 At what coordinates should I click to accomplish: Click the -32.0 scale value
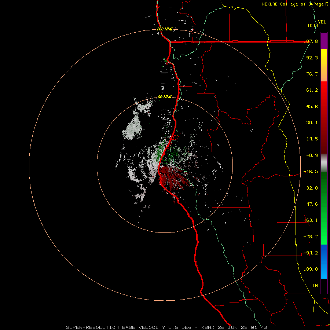311,188
